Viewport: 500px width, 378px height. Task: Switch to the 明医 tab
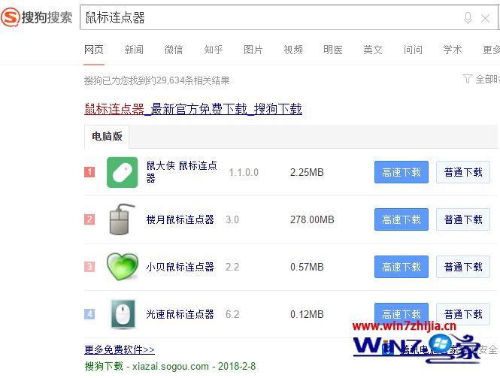(x=333, y=50)
